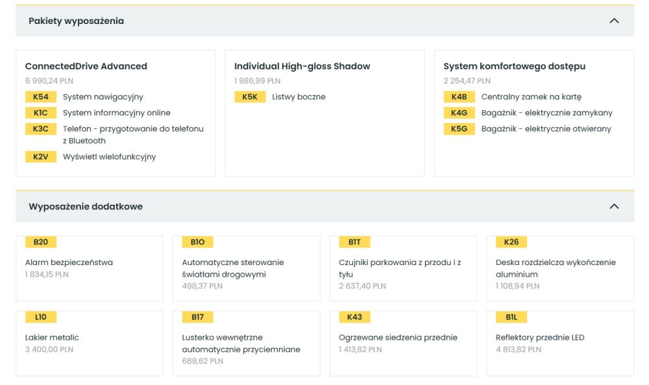
Task: Select Automatyczne sterowanie światłami drogowymi item
Action: click(246, 268)
